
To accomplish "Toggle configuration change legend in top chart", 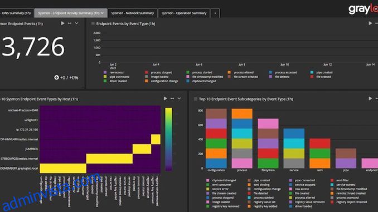I will pyautogui.click(x=162, y=81).
